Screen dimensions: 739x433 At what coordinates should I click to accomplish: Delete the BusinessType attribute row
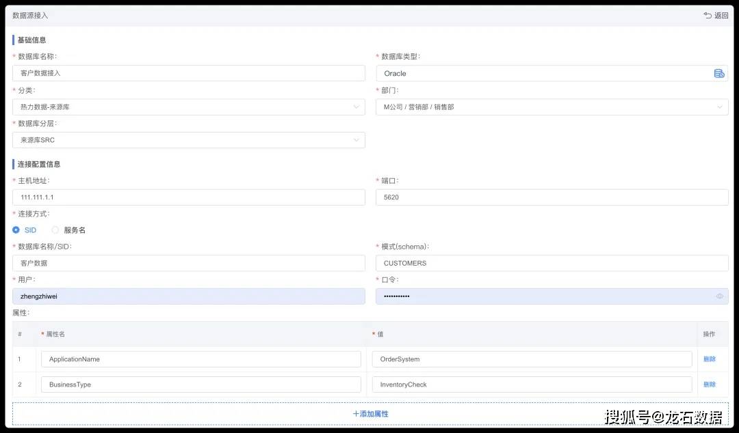coord(710,385)
